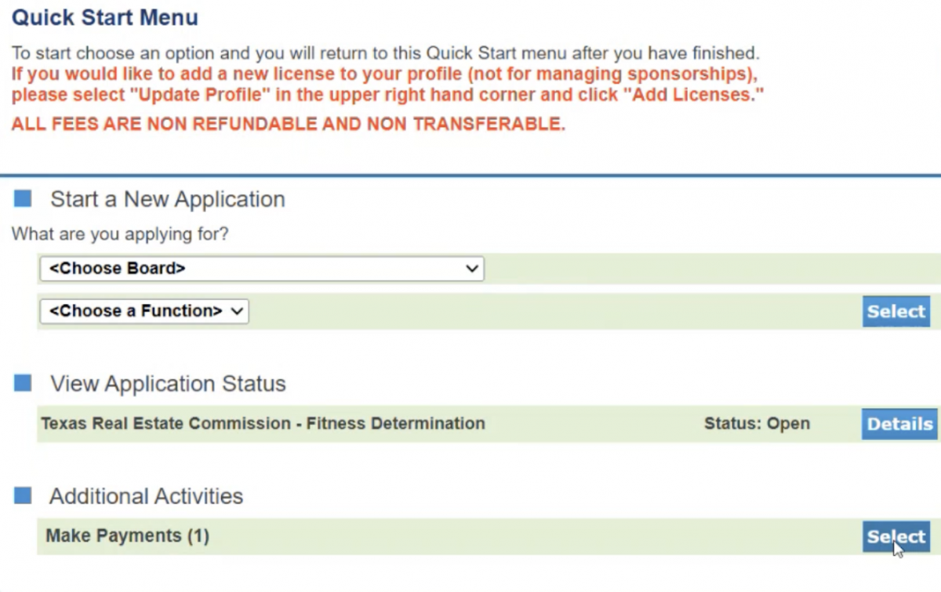Select Texas Real Estate Commission Fitness Determination text
The height and width of the screenshot is (592, 941).
(x=263, y=424)
